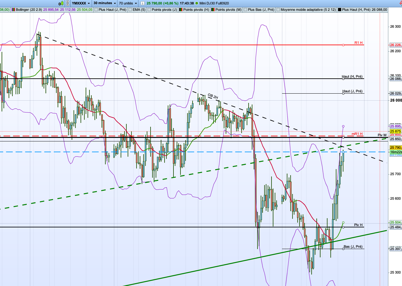
Task: Click the black Plus Haut (H, Pré) swatch
Action: tap(339, 10)
